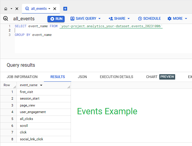
Task: Run the query
Action: [56, 19]
